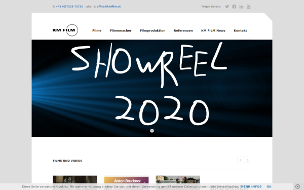
Task: Select the slider pagination dot
Action: pos(152,131)
